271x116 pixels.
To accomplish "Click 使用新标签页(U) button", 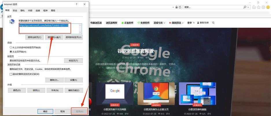I will click(74, 37).
